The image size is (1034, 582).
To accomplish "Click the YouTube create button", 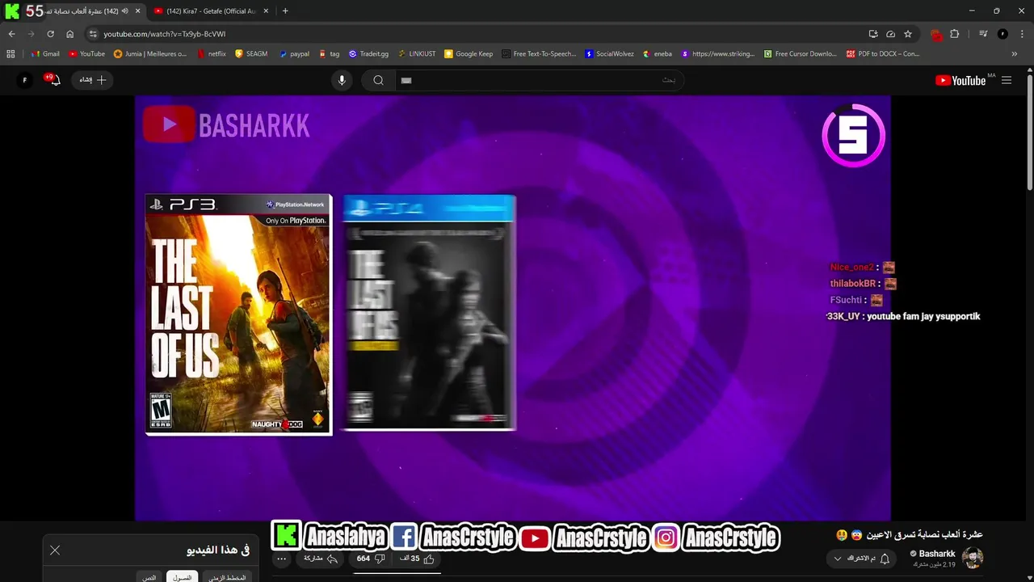I will pos(92,80).
